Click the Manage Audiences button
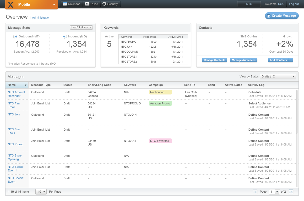Screen dimensions: 304x201 tap(243, 60)
